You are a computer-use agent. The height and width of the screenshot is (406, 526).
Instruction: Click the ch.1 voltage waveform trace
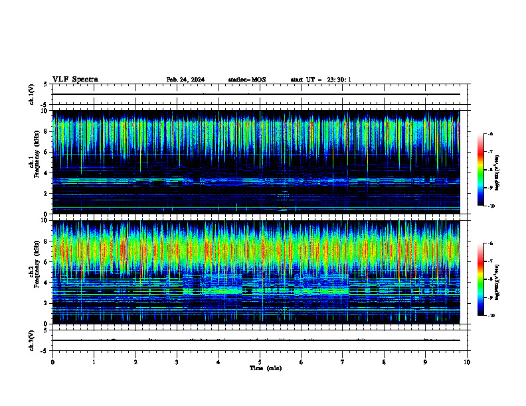pos(256,94)
